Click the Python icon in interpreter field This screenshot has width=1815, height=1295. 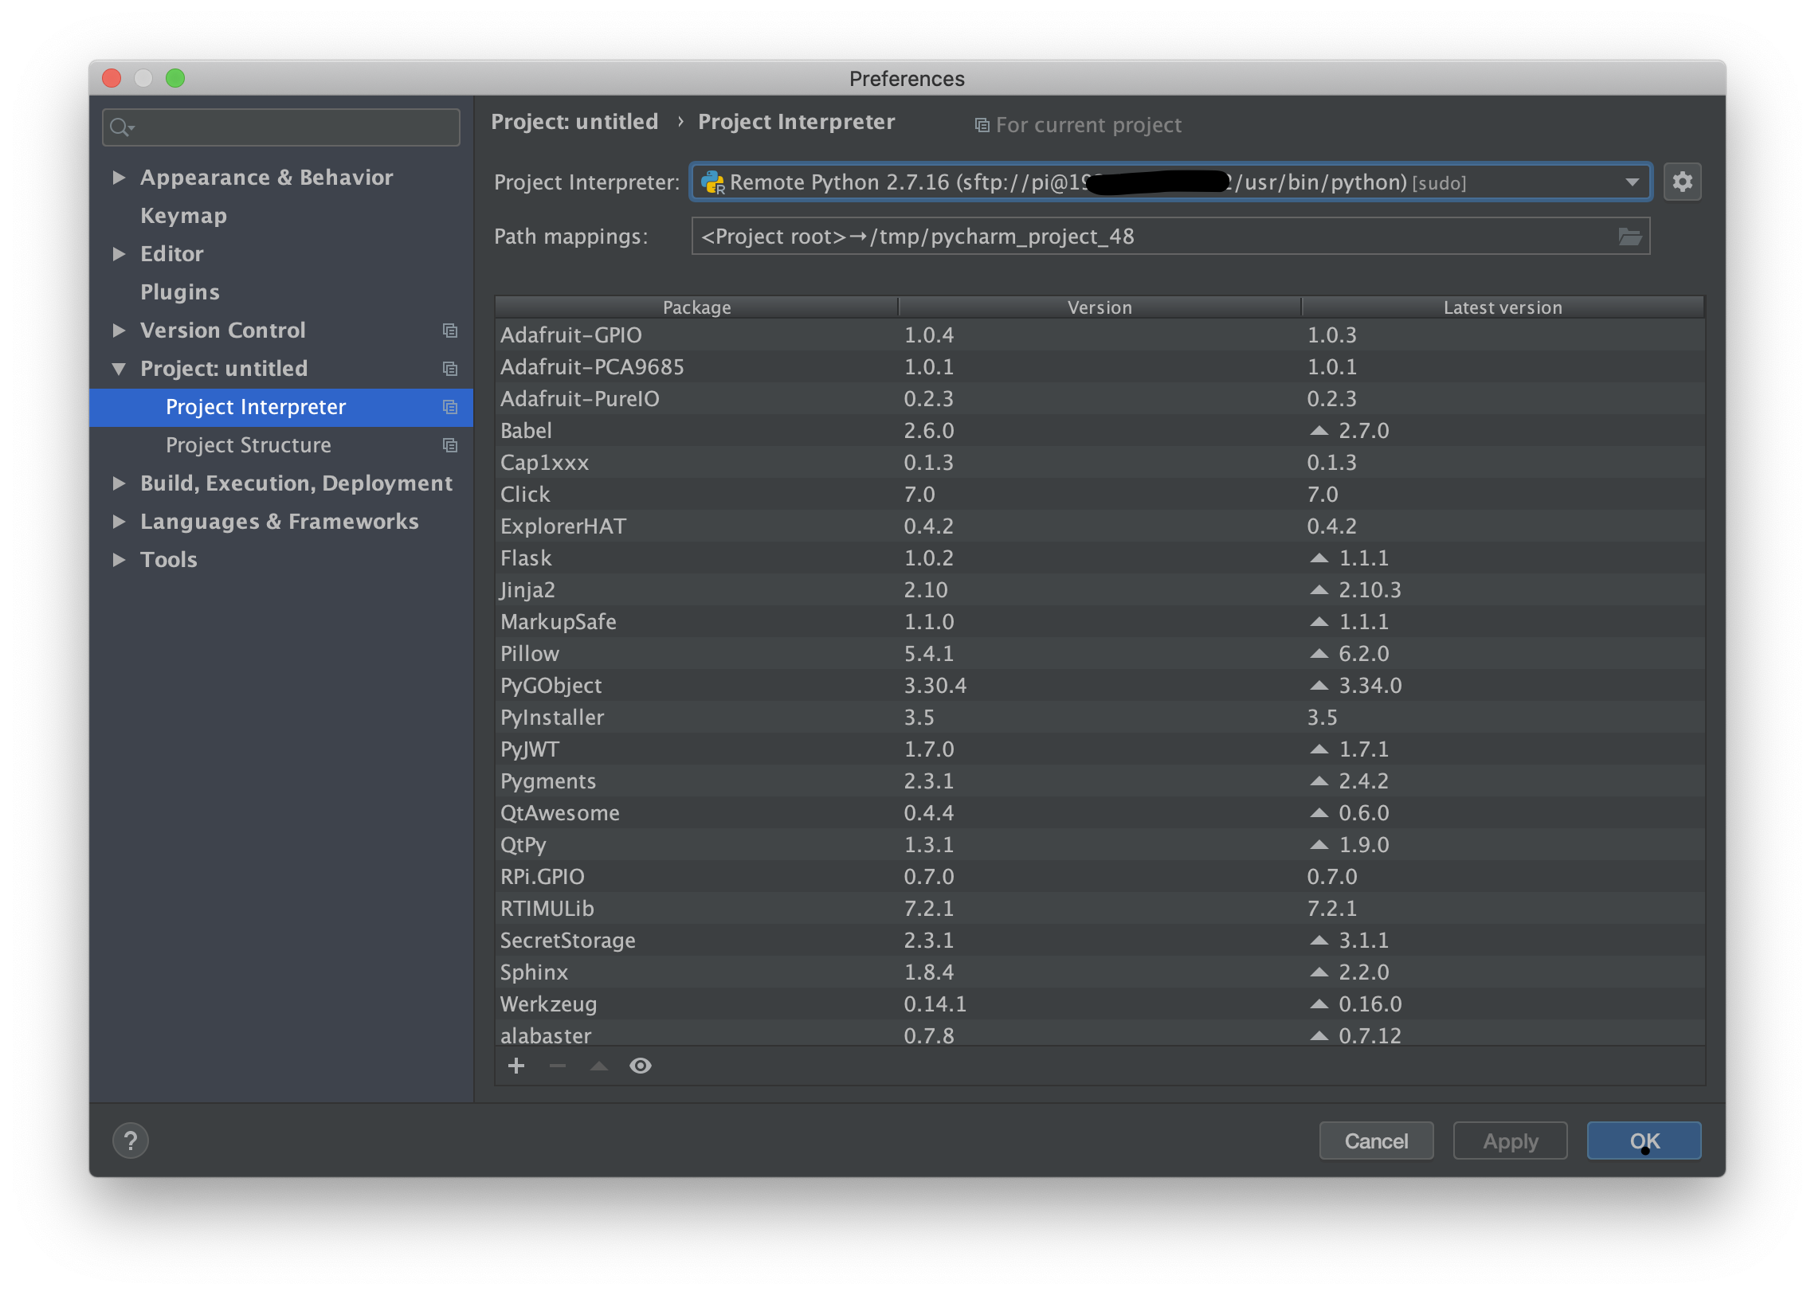(x=711, y=182)
